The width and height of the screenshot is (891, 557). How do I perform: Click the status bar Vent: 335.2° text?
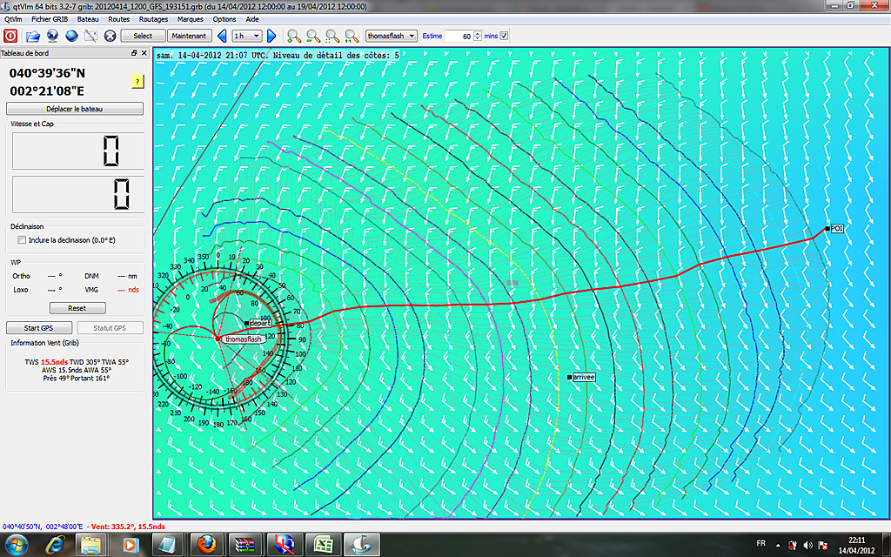128,527
